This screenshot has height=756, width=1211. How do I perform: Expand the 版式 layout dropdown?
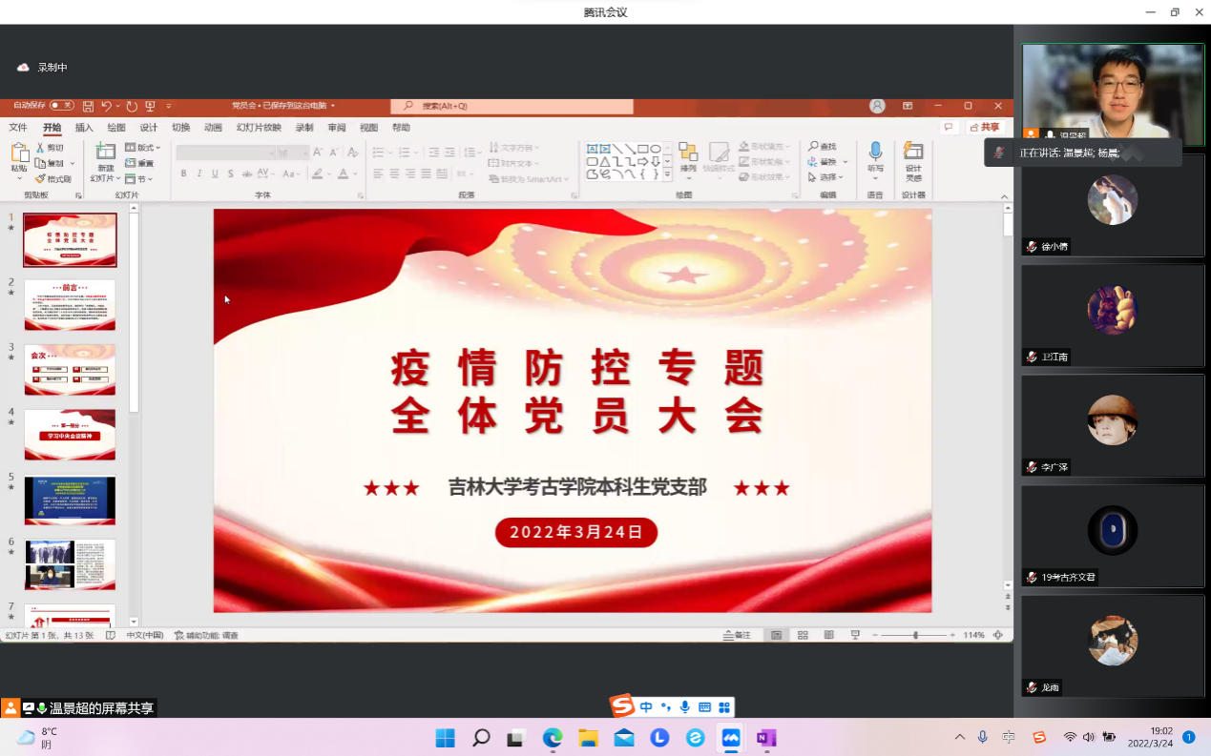[143, 148]
